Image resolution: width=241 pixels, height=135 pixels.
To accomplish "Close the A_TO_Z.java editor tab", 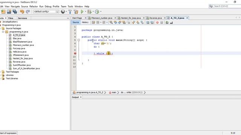I will click(187, 18).
